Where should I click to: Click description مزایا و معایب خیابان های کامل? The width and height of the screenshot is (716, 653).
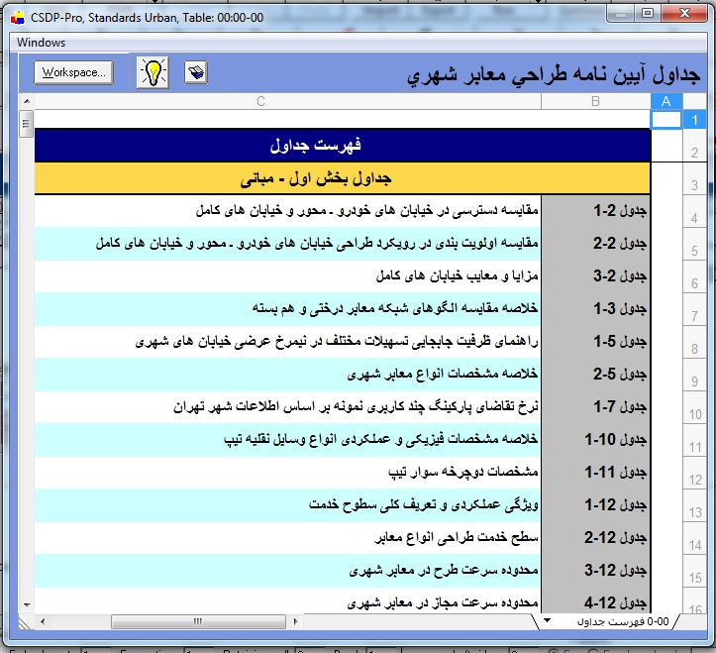[x=458, y=276]
